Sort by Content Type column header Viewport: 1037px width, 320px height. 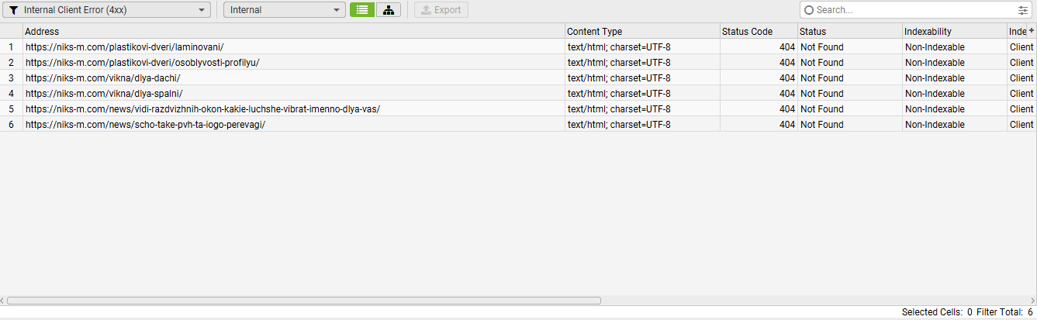tap(642, 32)
